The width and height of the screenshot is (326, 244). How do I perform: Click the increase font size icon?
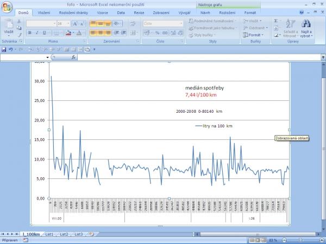[x=76, y=23]
